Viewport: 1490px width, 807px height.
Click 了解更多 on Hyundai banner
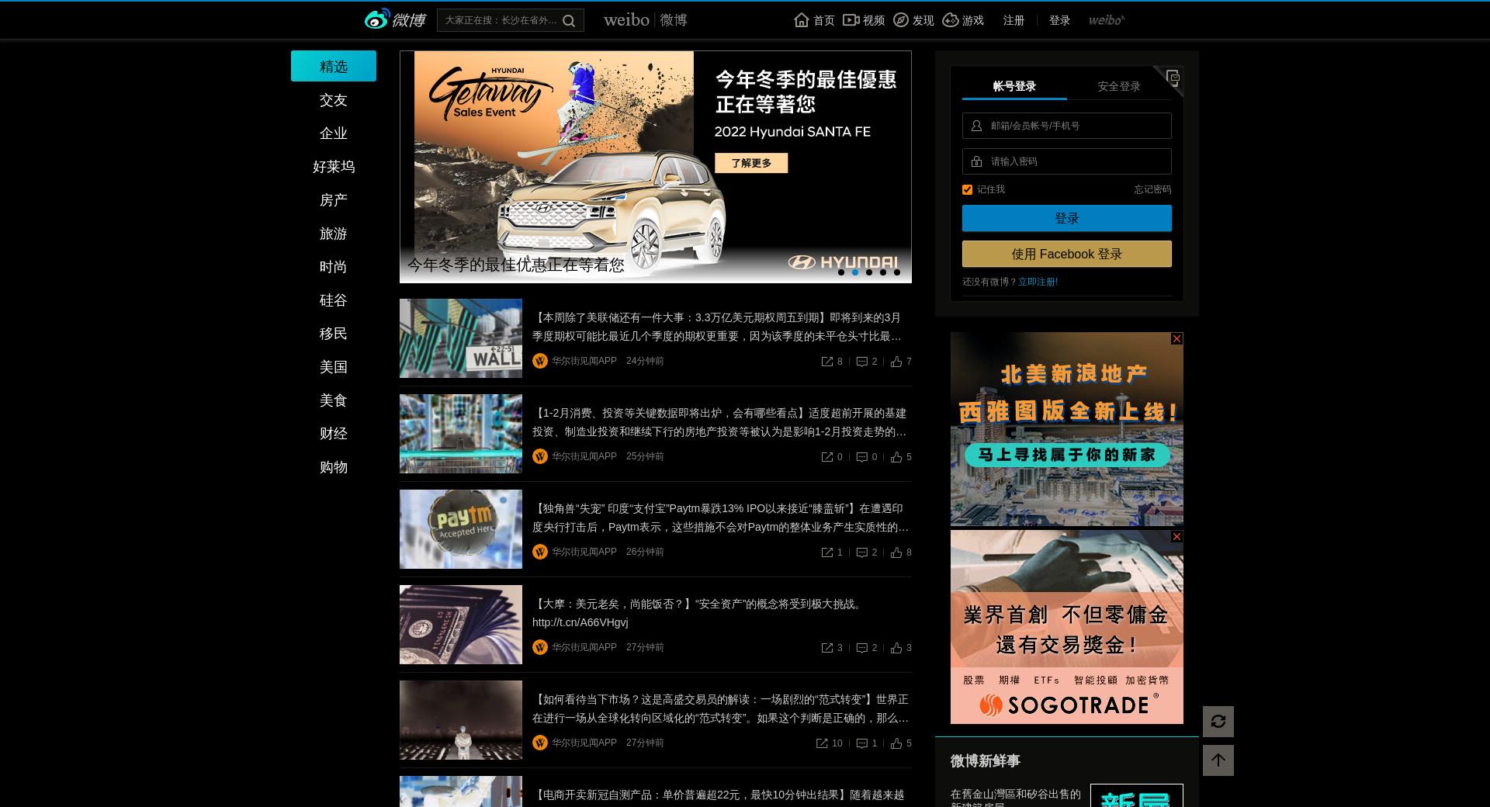pos(751,163)
